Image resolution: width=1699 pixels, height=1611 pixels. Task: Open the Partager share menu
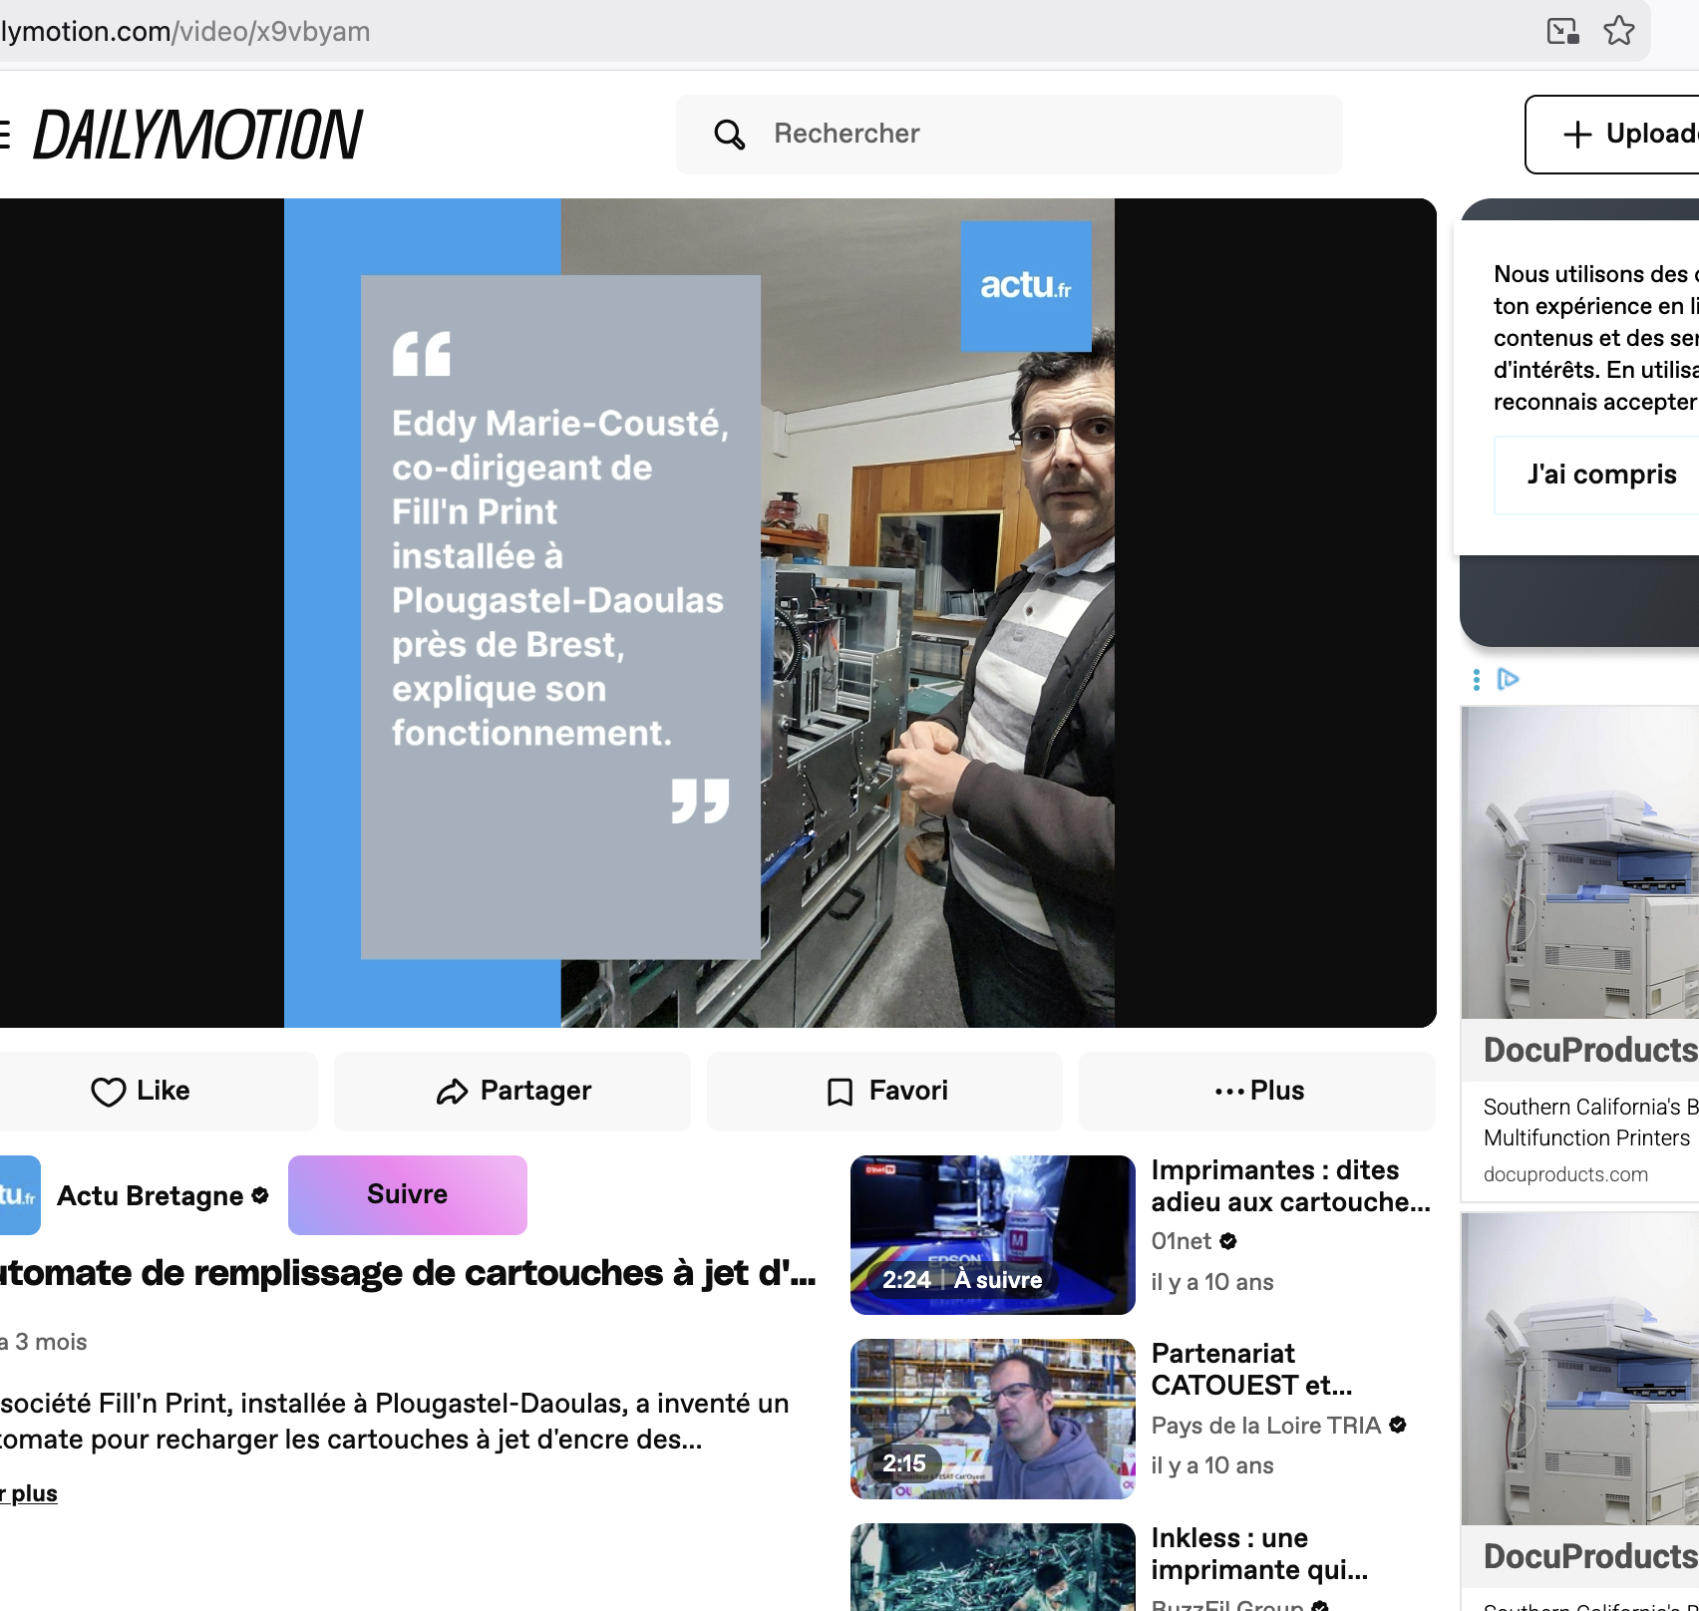[x=513, y=1092]
